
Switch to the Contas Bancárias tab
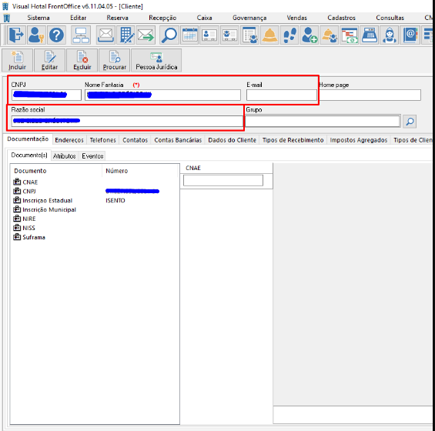point(178,140)
